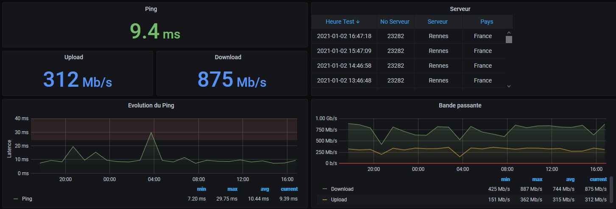Open the Bande passante panel title menu
Image resolution: width=616 pixels, height=209 pixels.
460,105
